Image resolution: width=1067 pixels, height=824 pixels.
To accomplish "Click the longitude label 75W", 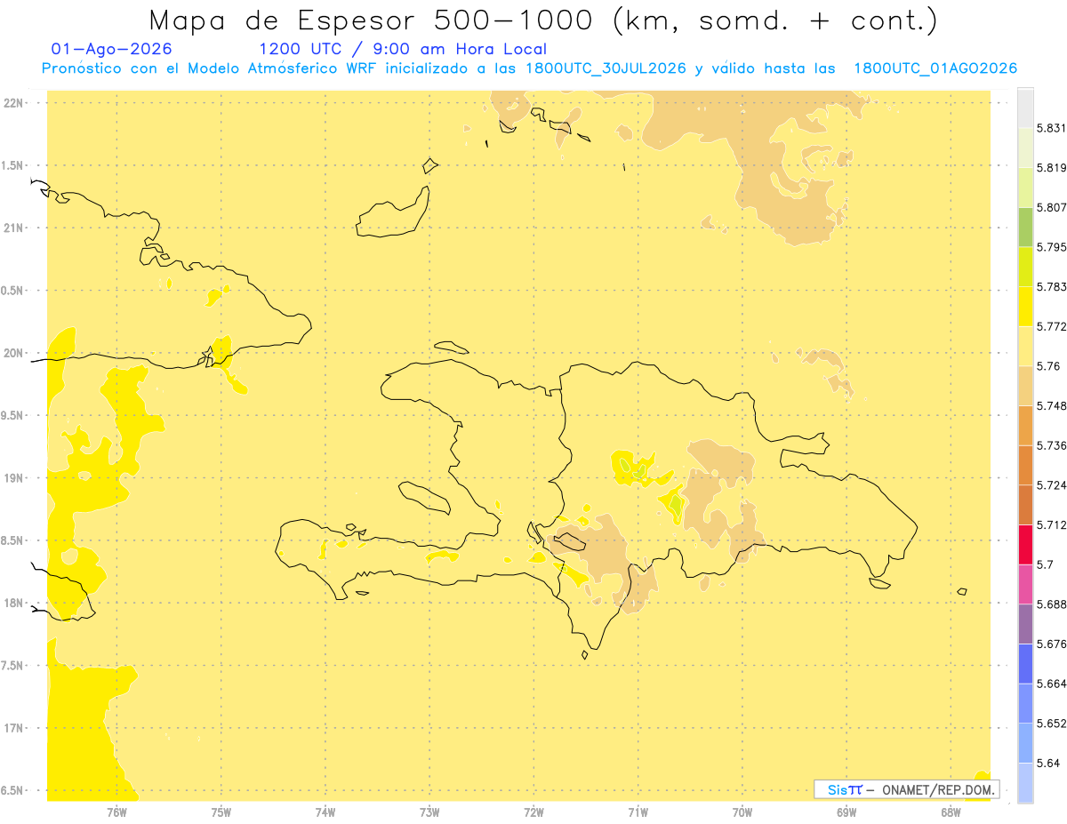I will [221, 812].
